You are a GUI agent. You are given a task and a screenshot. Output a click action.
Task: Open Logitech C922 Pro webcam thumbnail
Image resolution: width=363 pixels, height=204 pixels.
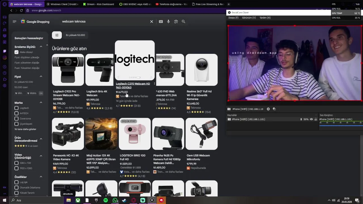[68, 70]
